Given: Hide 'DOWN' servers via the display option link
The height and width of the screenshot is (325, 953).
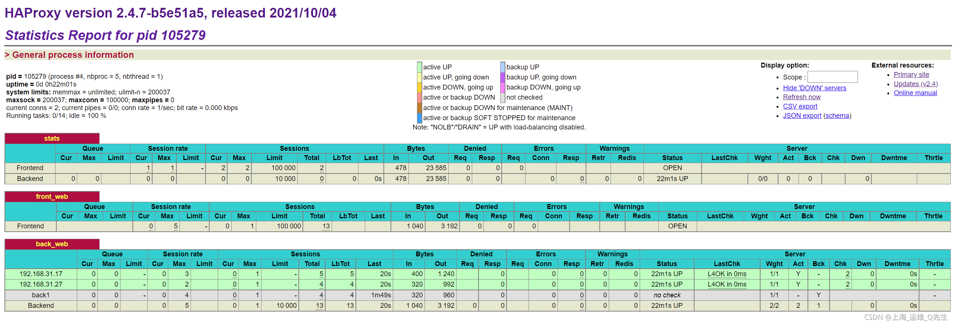Looking at the screenshot, I should point(814,88).
